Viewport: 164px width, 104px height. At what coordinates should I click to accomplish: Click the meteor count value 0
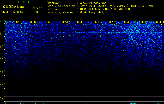point(37,12)
